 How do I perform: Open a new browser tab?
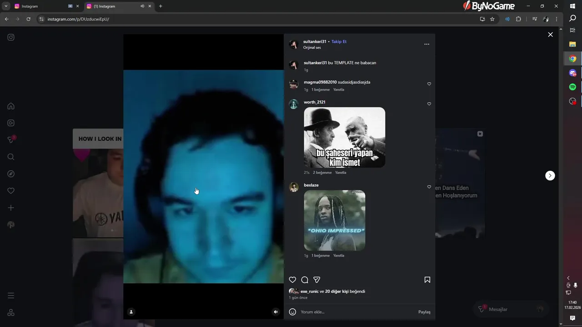point(161,6)
